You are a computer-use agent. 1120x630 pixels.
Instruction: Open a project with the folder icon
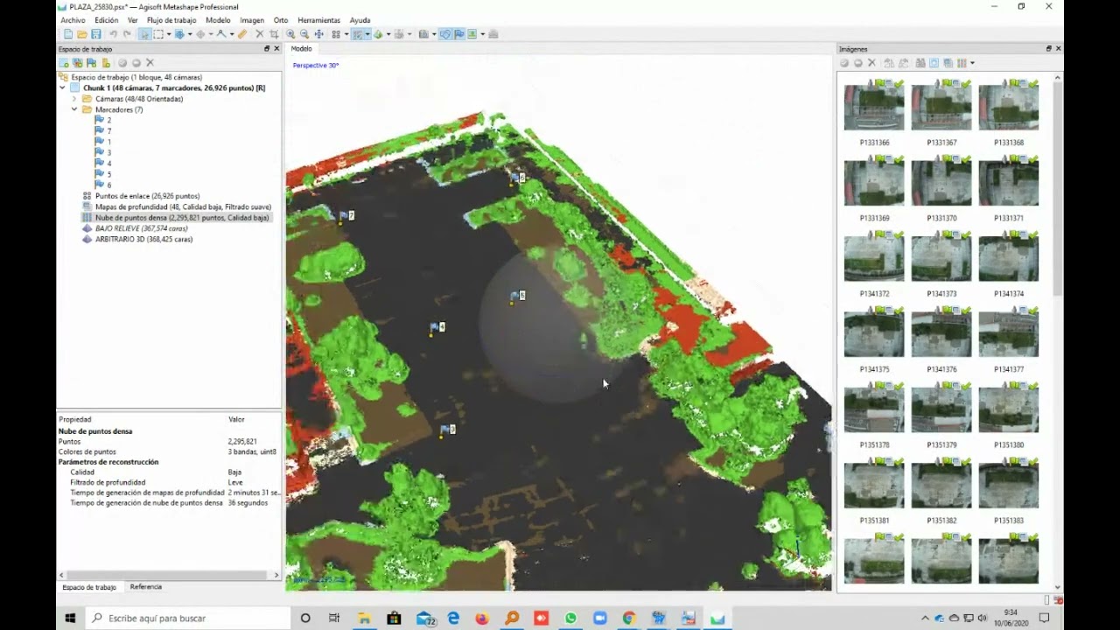pyautogui.click(x=82, y=34)
